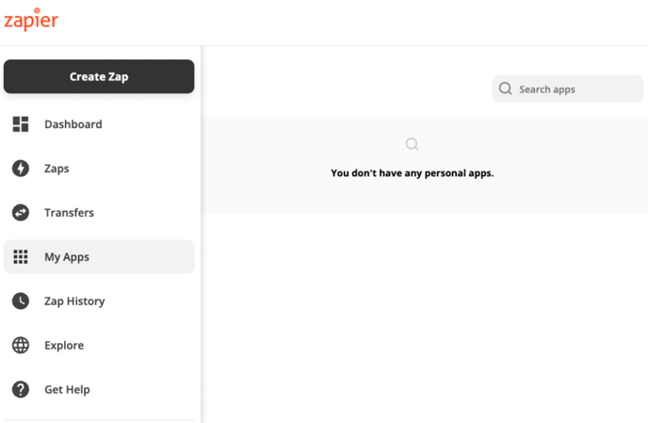Click the Dashboard grid icon
Screen dimensions: 648x423
pos(21,124)
